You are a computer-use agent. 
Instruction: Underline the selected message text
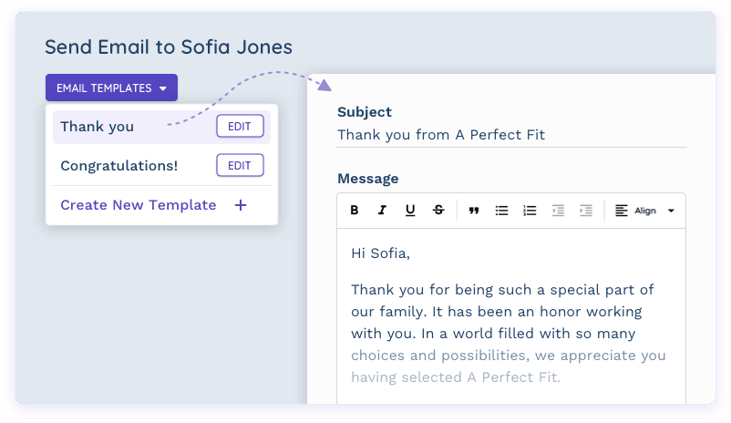click(410, 211)
